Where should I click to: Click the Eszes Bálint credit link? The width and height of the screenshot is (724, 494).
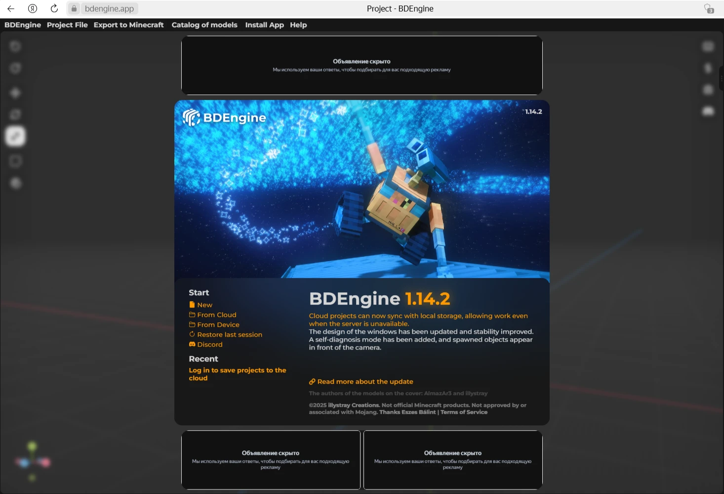(407, 412)
